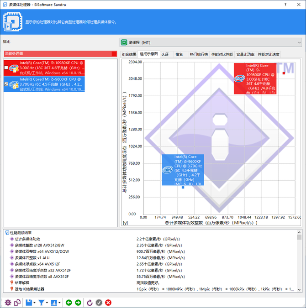Click the diamond icon beside 多媒体浮点数 x64 AVX512F
The image size is (306, 308).
pos(12,264)
